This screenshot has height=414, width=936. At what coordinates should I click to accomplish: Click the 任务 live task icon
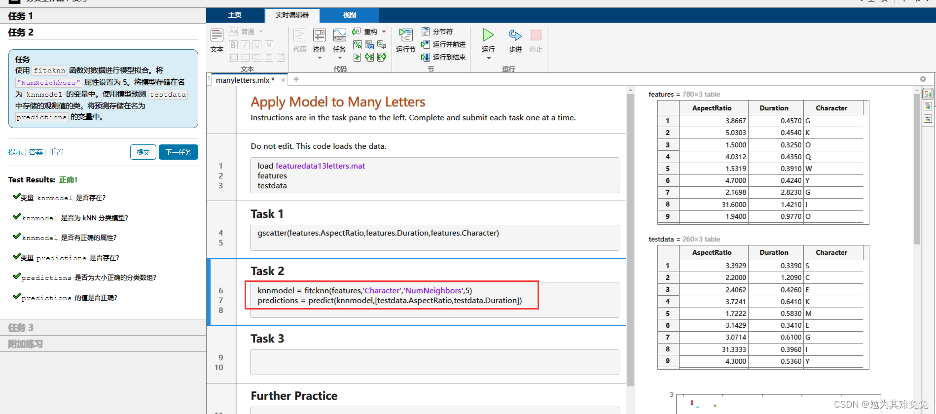pos(339,35)
